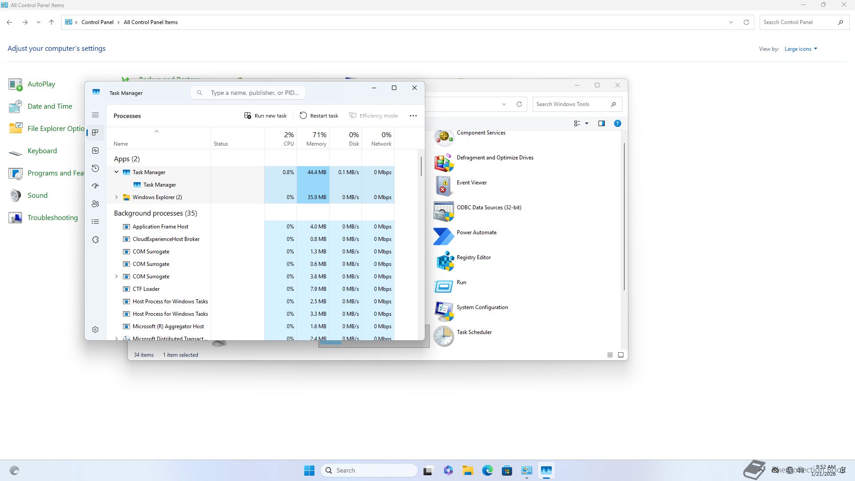The image size is (855, 481).
Task: Open View by Large icons dropdown
Action: tap(801, 49)
